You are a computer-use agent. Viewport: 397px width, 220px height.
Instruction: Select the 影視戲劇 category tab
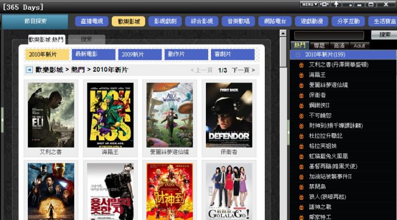coord(165,21)
